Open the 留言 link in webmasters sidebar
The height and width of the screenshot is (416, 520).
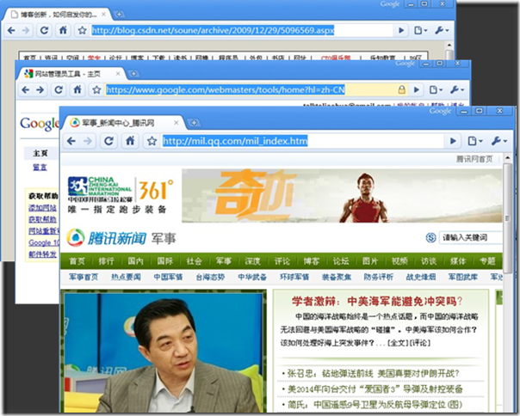(40, 168)
